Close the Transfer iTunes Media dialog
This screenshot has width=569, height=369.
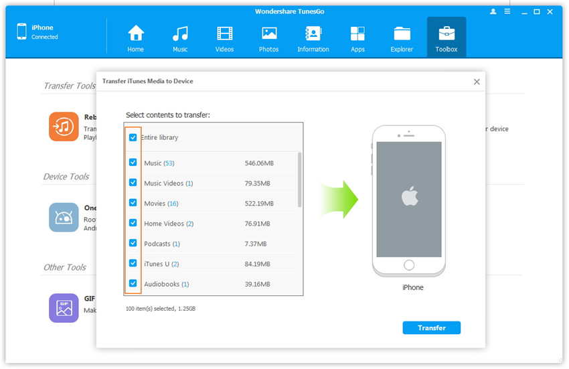477,82
